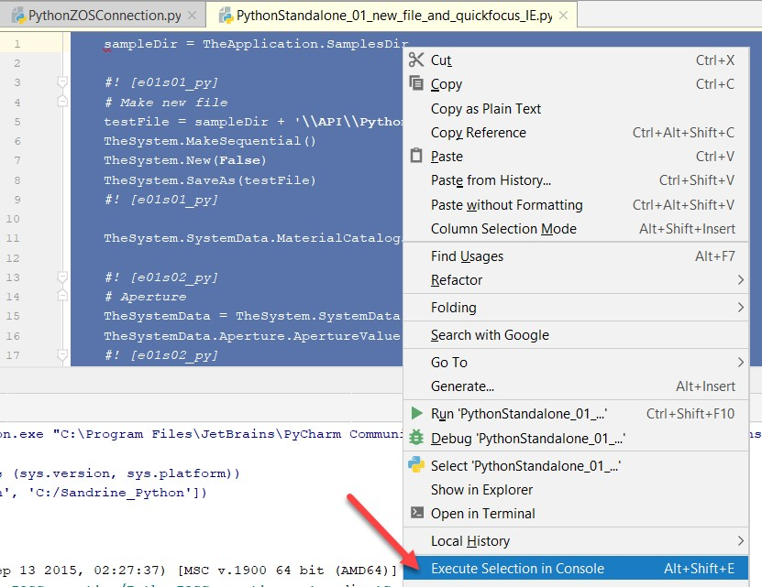Viewport: 762px width, 587px height.
Task: Click the scissors Cut icon
Action: pos(416,60)
